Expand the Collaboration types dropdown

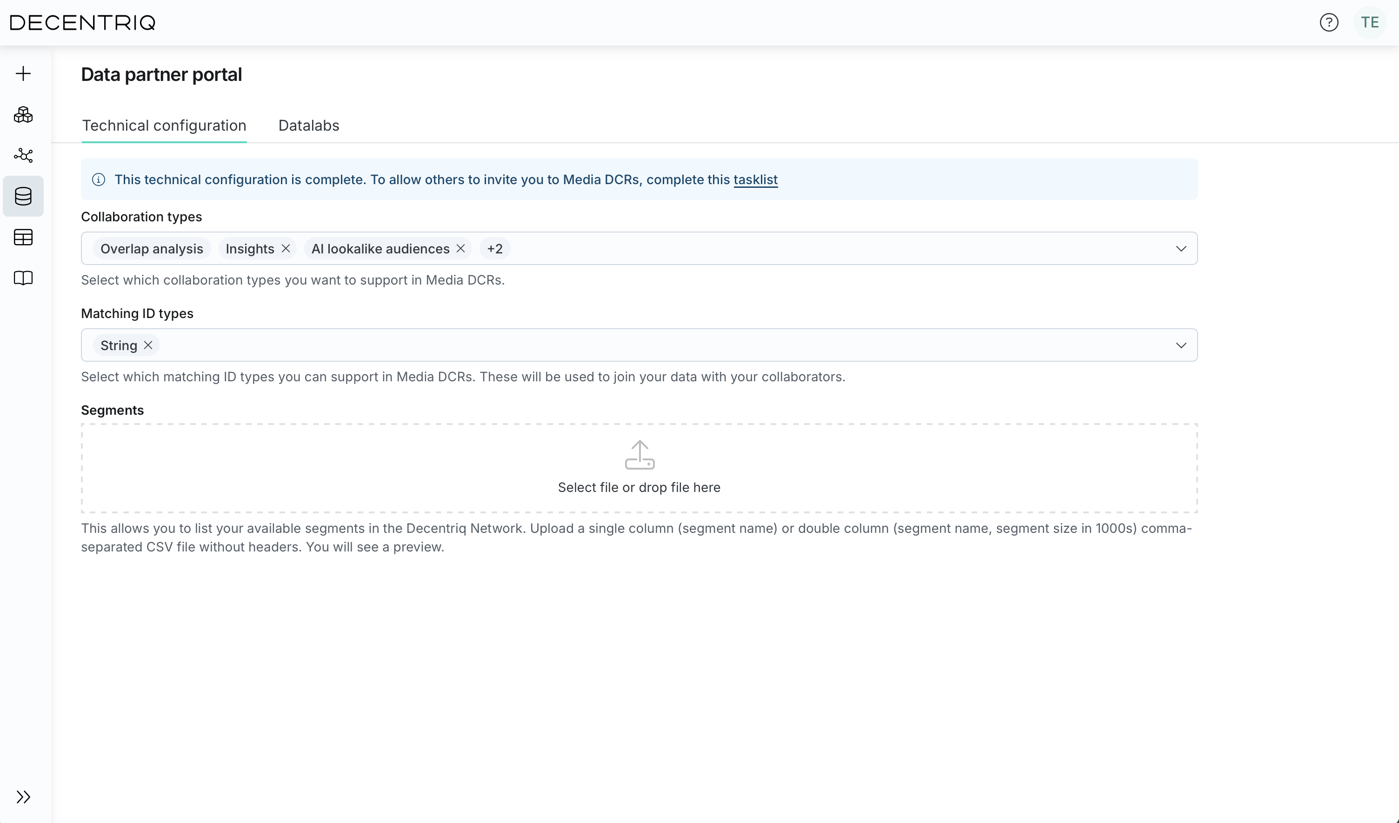(x=1181, y=249)
